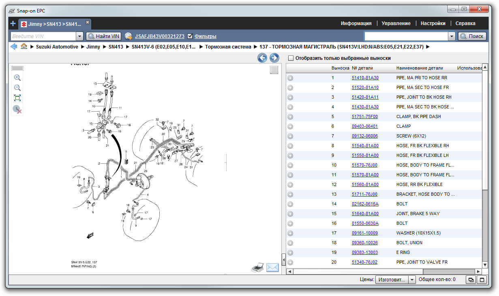
Task: Click the Поиск search button
Action: (x=472, y=36)
